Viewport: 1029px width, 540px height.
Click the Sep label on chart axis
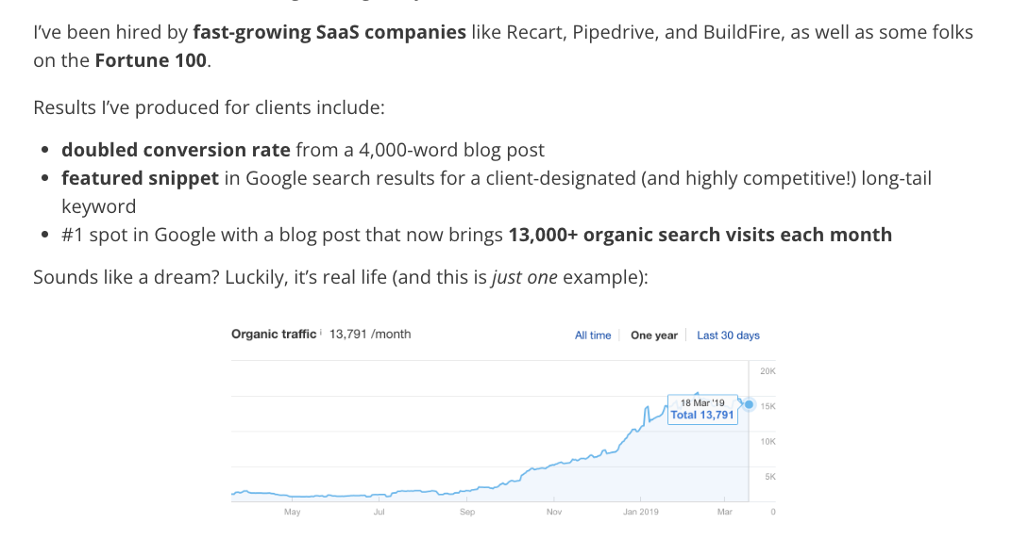(467, 512)
